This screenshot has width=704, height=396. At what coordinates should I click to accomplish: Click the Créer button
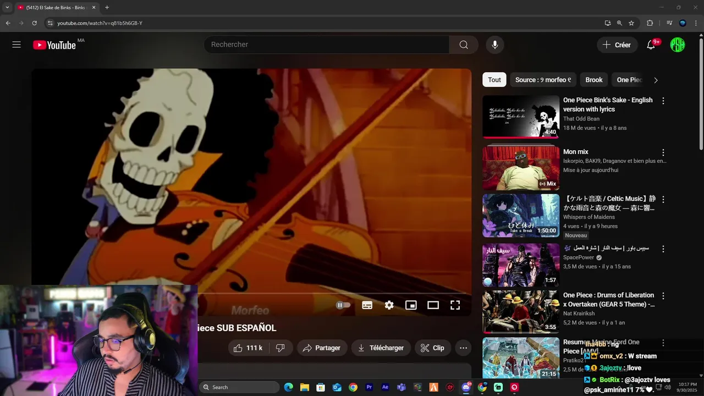pyautogui.click(x=617, y=45)
